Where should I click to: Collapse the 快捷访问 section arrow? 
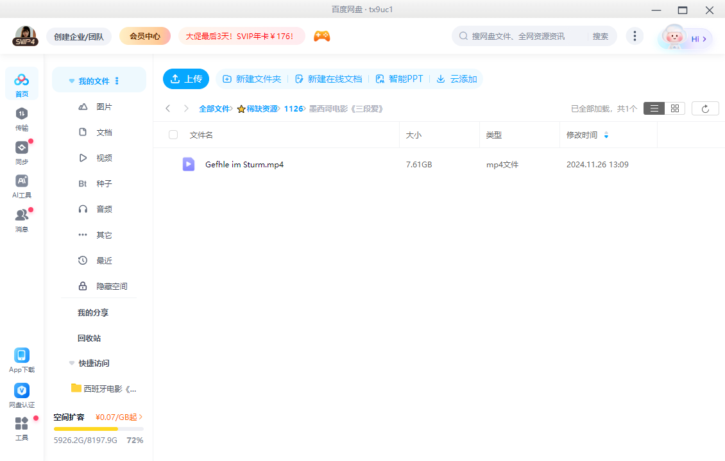(x=72, y=363)
